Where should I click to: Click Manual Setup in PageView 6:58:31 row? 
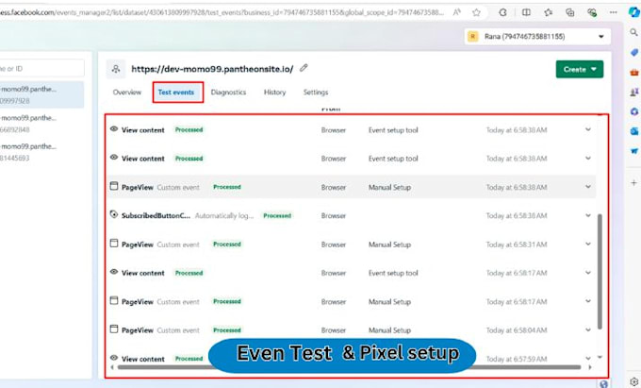pos(389,245)
